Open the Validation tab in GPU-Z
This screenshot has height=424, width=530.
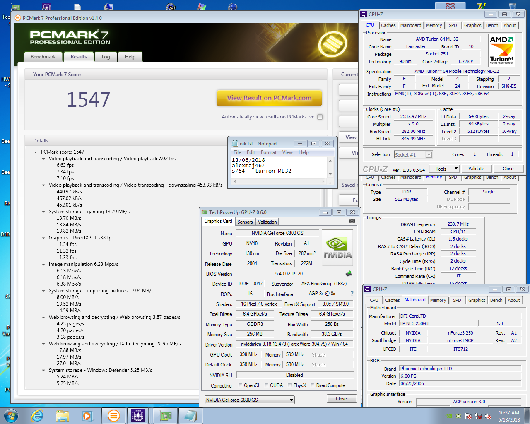[267, 222]
